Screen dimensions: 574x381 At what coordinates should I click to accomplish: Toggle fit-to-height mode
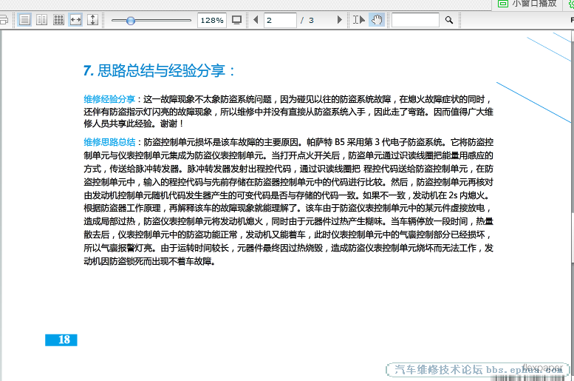tap(92, 20)
